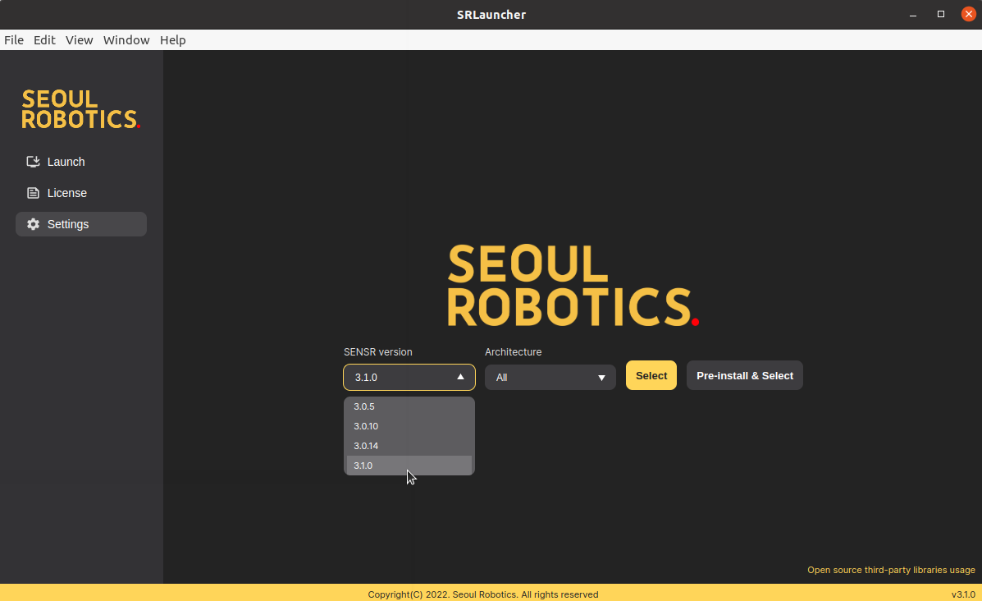Click the copyright text in footer

pos(483,594)
